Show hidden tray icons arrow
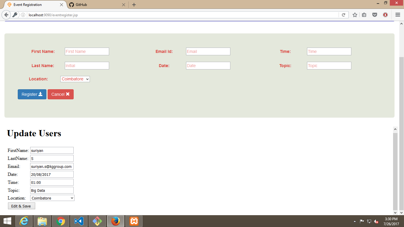The height and width of the screenshot is (227, 404). click(355, 221)
